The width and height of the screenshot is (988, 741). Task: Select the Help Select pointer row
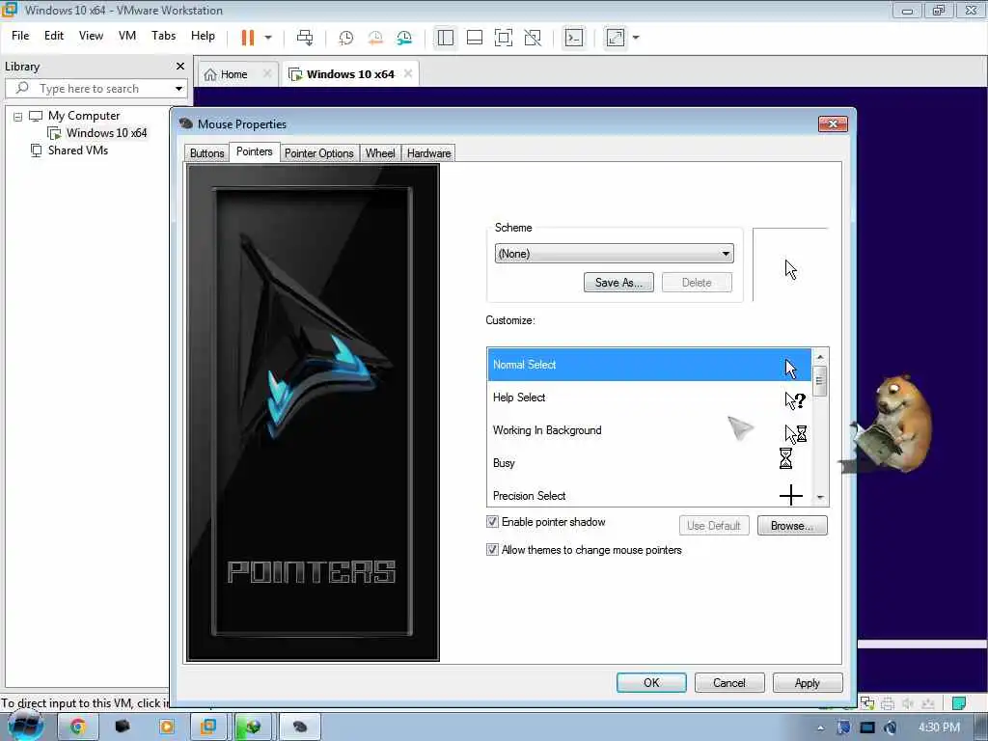(x=649, y=398)
